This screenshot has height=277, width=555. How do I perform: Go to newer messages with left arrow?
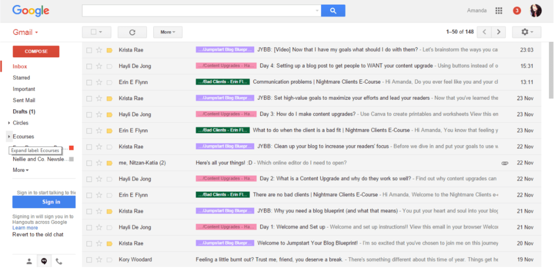(484, 32)
